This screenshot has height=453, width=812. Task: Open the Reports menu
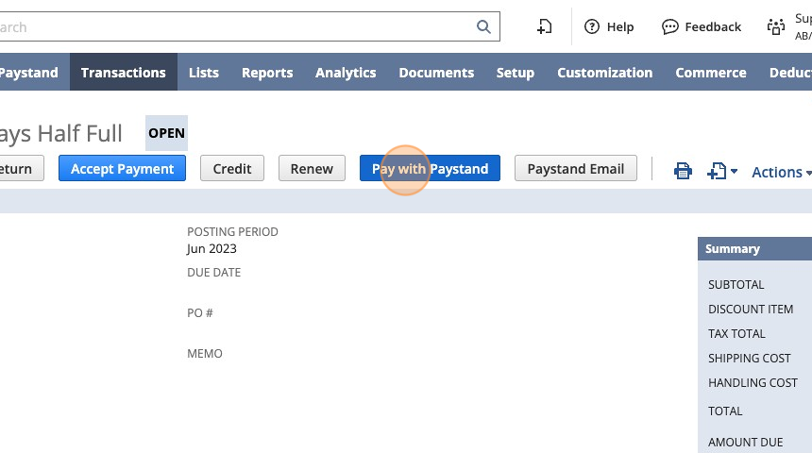(267, 73)
